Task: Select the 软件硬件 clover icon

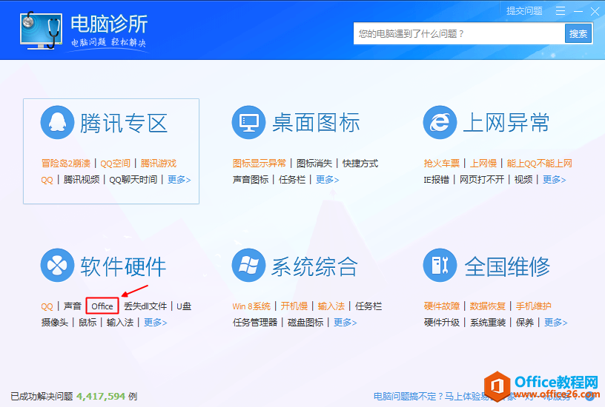Action: coord(57,266)
